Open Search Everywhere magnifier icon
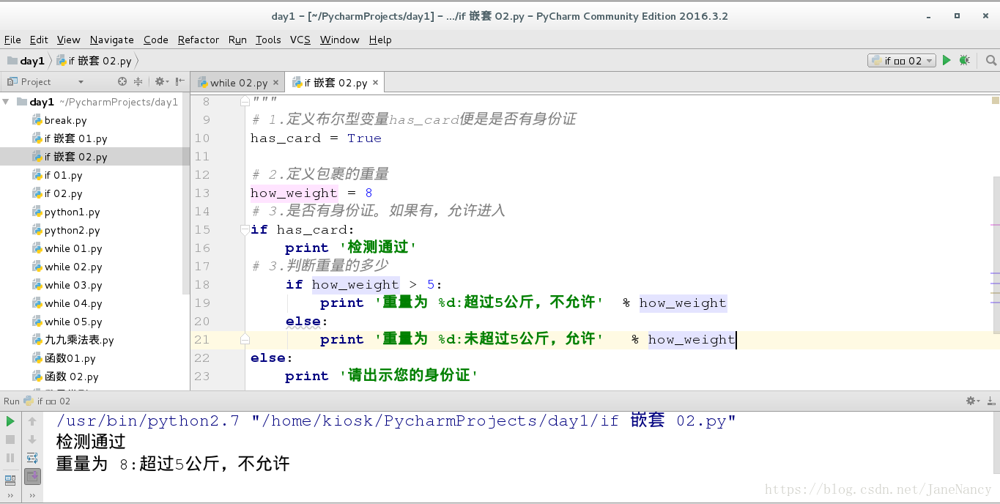Image resolution: width=1000 pixels, height=504 pixels. [x=990, y=61]
